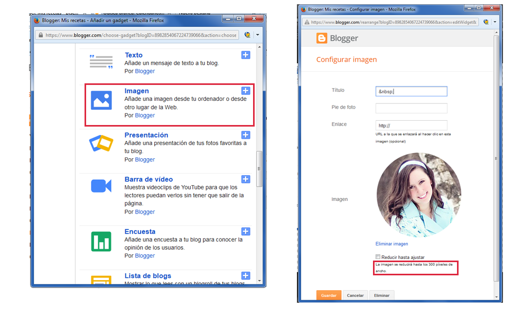Click gadget list scrollbar up arrow
Screen dimensions: 532x317
pos(259,47)
